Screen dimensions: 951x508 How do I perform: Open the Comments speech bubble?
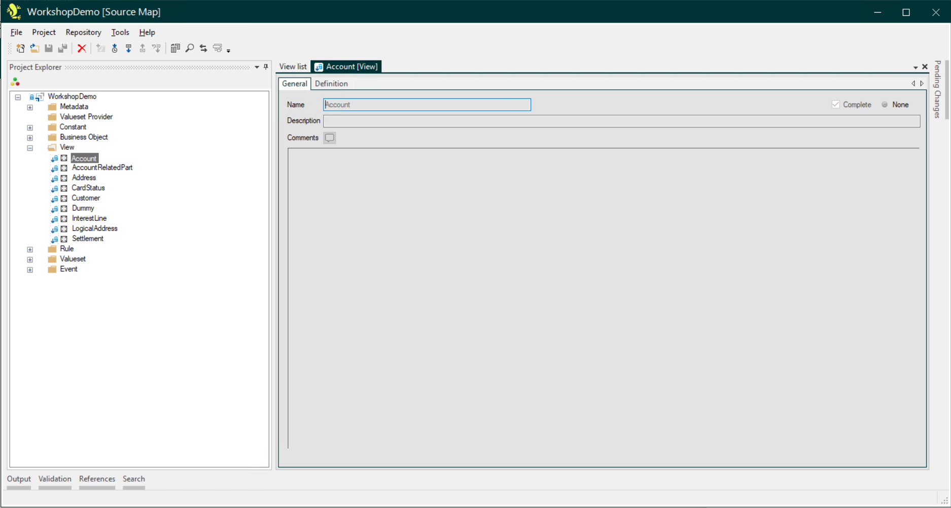click(x=330, y=138)
